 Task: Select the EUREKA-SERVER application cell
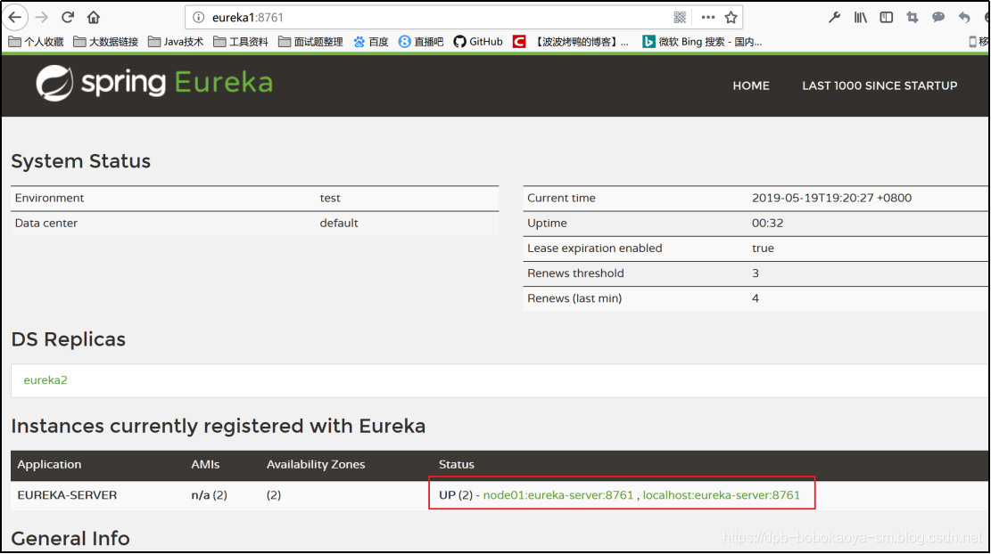pos(67,495)
